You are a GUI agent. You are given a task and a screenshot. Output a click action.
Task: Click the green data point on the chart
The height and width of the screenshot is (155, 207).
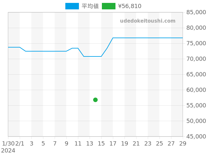point(95,100)
